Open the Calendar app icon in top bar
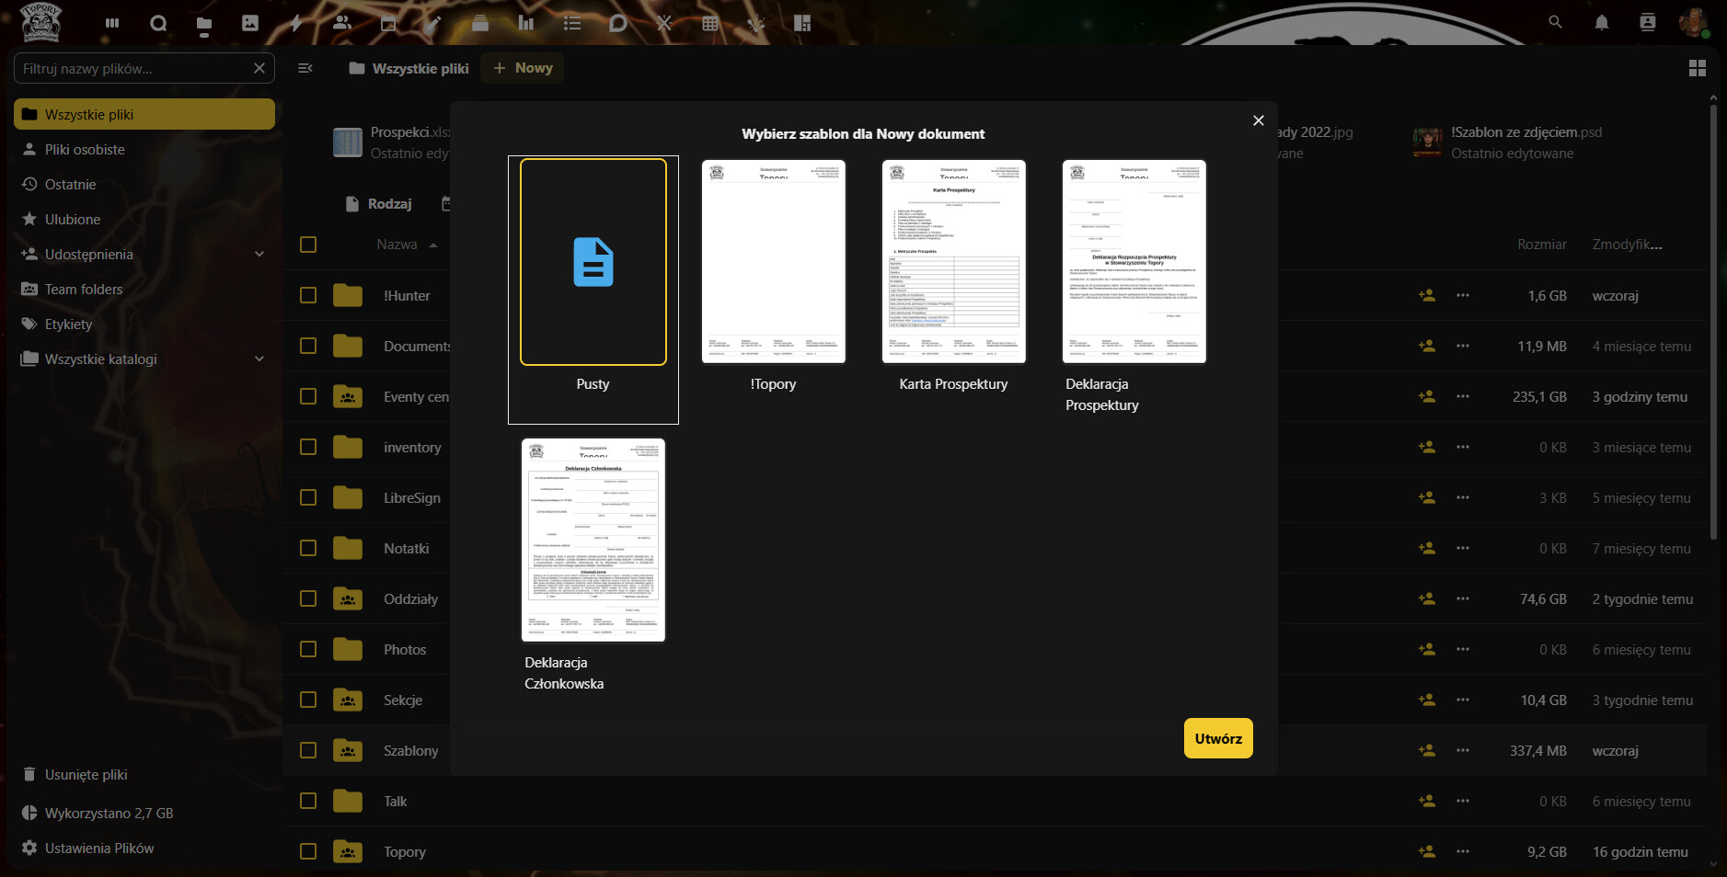The image size is (1727, 877). (x=388, y=23)
